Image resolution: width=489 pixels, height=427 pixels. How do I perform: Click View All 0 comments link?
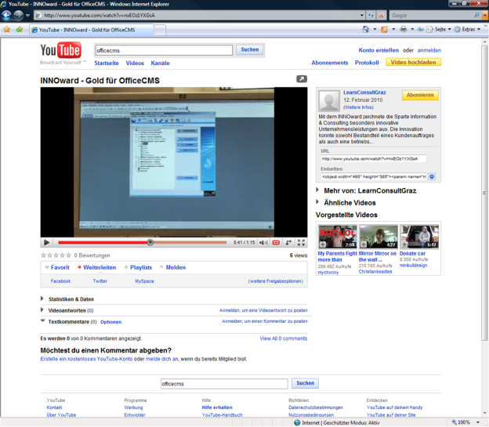[284, 338]
